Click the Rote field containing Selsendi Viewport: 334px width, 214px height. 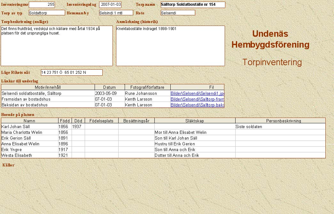coord(178,13)
